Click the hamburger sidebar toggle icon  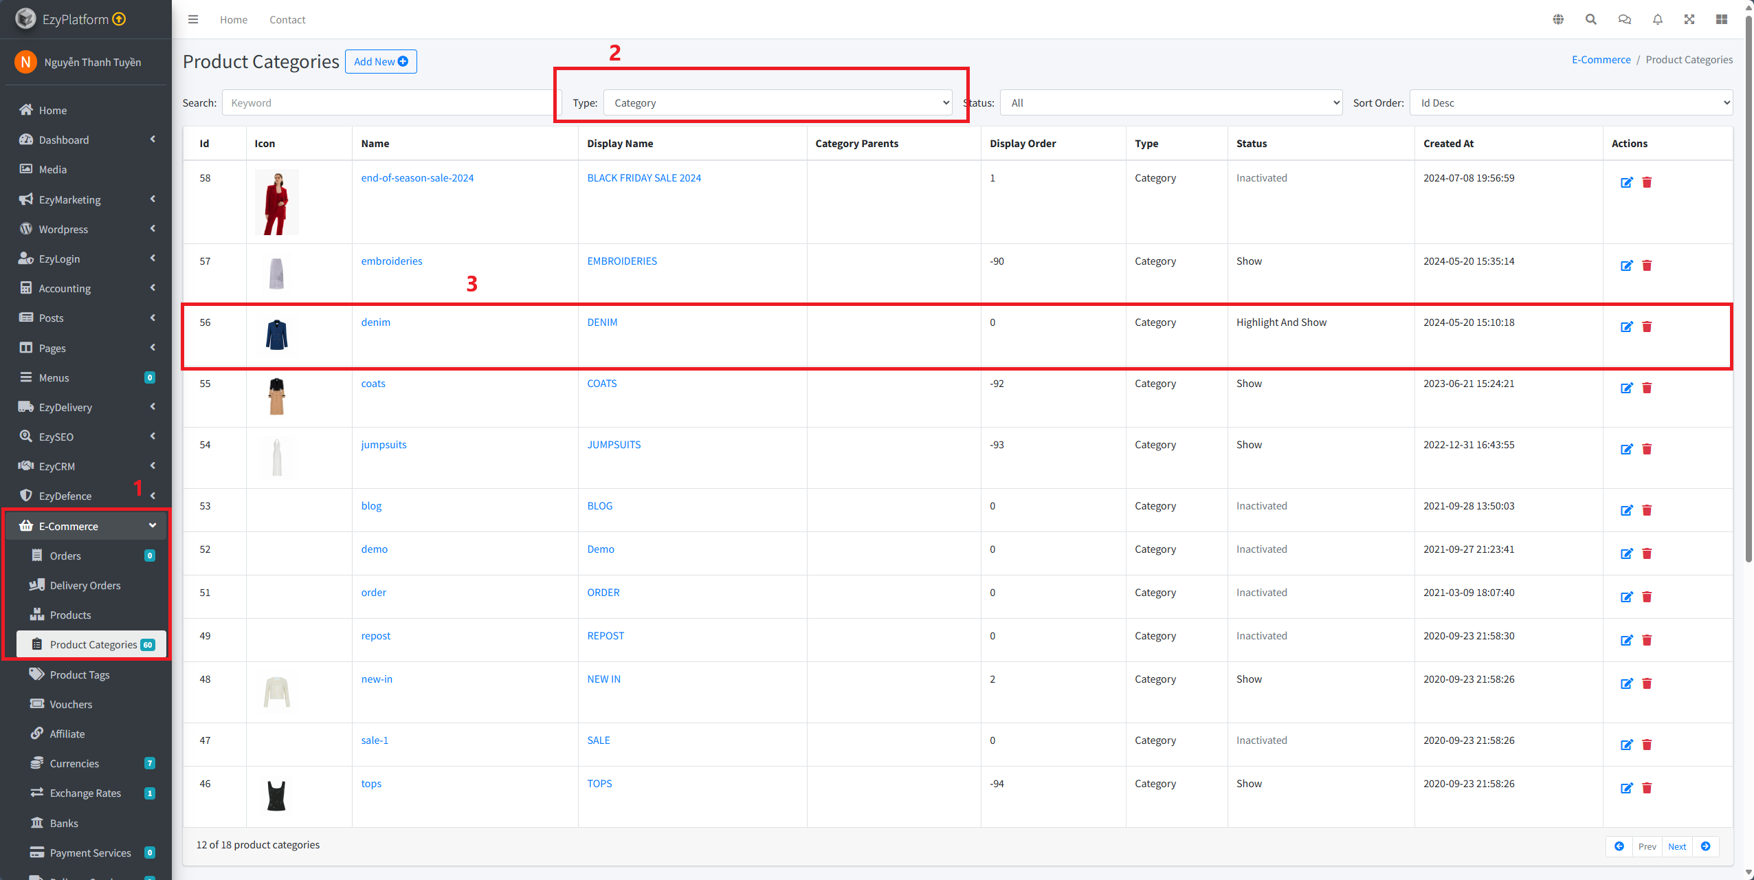[x=193, y=19]
